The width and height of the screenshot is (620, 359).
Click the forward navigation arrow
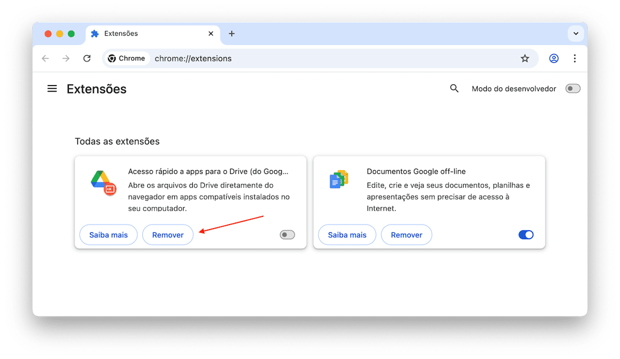coord(66,59)
